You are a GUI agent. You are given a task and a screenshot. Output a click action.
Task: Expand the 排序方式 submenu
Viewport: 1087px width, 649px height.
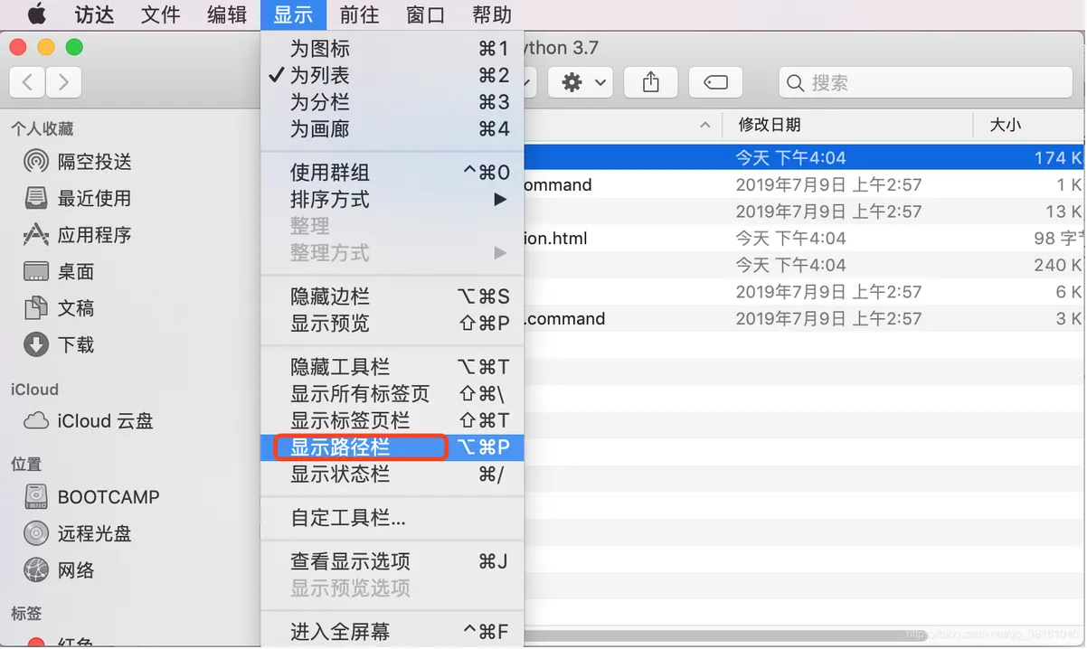[392, 200]
